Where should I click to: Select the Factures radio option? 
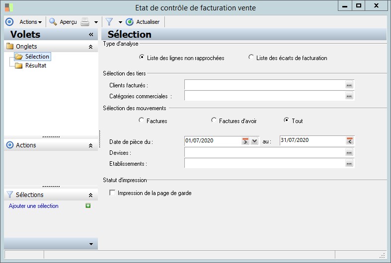click(x=142, y=120)
